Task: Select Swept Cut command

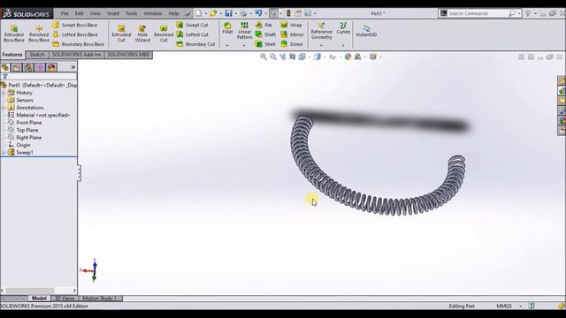Action: click(x=192, y=25)
